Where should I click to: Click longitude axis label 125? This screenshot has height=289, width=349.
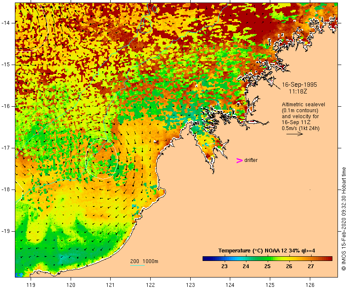coord(270,285)
